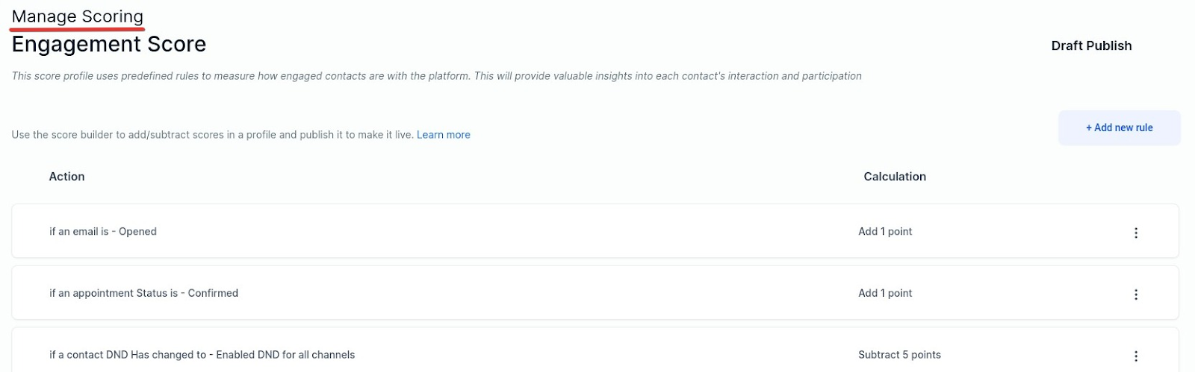
Task: Select the appointment Status Confirmed rule
Action: click(x=143, y=294)
